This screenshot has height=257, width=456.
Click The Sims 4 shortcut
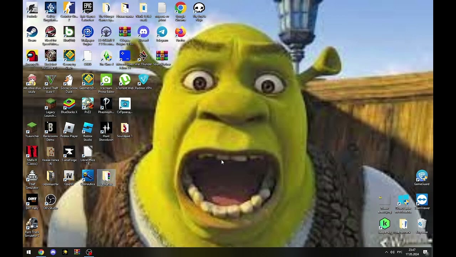tap(106, 58)
